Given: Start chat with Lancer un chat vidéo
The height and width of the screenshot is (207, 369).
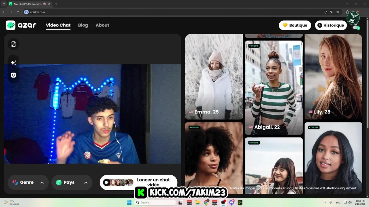Looking at the screenshot, I should tap(139, 182).
